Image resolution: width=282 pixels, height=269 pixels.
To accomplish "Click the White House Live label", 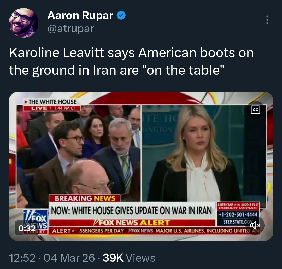I will tap(52, 105).
